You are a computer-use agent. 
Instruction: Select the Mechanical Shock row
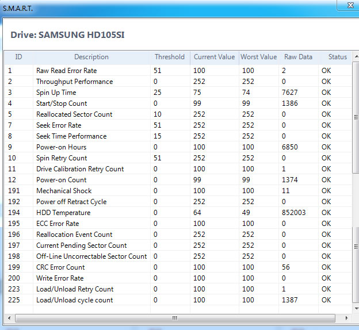[x=178, y=191]
